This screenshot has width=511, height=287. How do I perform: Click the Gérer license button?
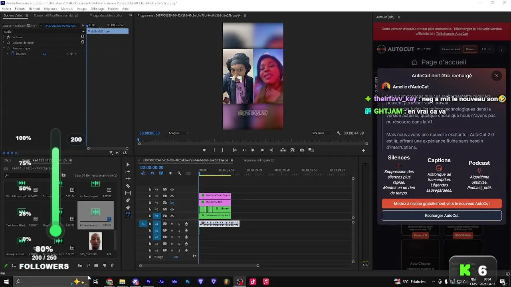470,49
